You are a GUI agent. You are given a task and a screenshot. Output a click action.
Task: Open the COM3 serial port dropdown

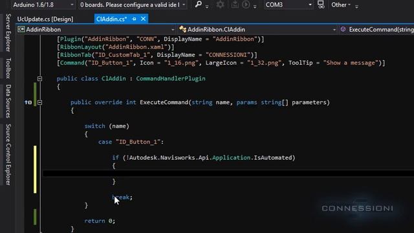[x=289, y=5]
